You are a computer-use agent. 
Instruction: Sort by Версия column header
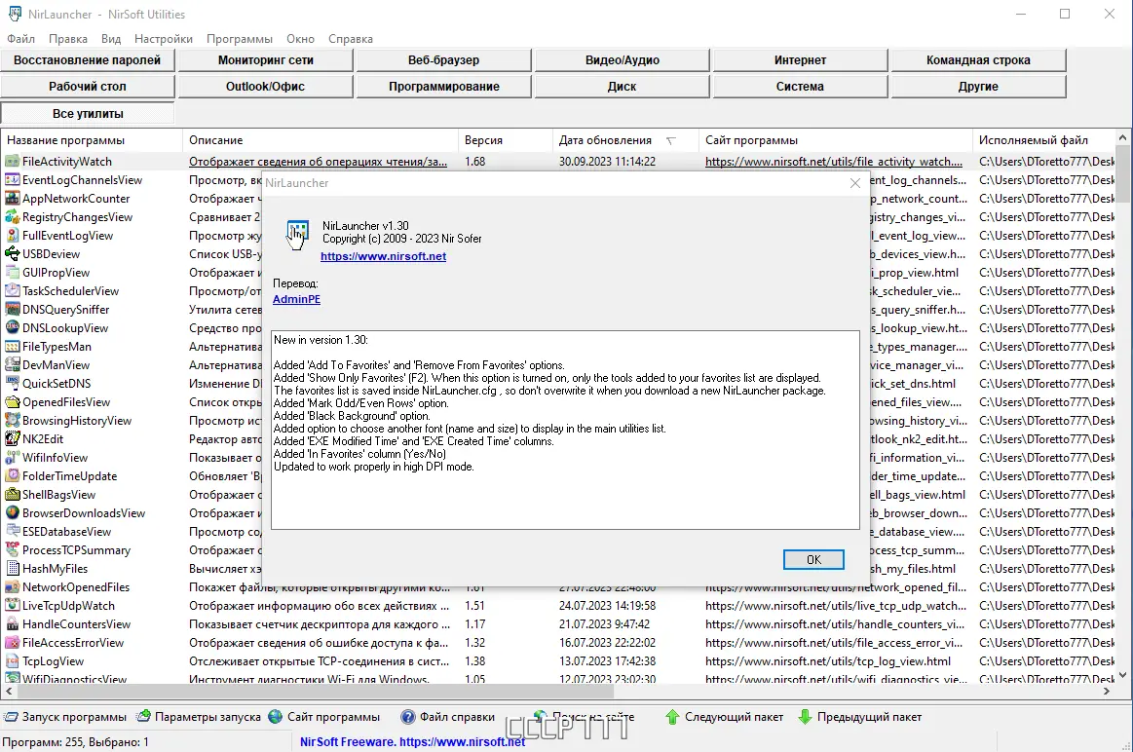505,140
